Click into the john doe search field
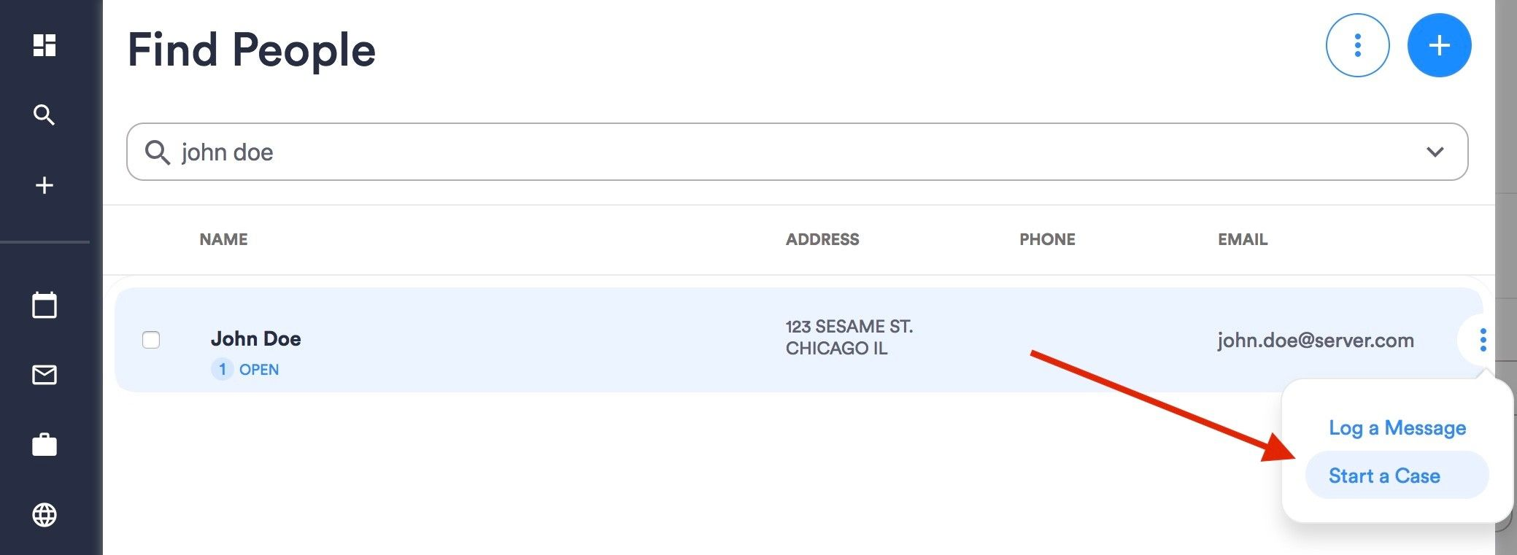Viewport: 1517px width, 555px height. (x=730, y=152)
